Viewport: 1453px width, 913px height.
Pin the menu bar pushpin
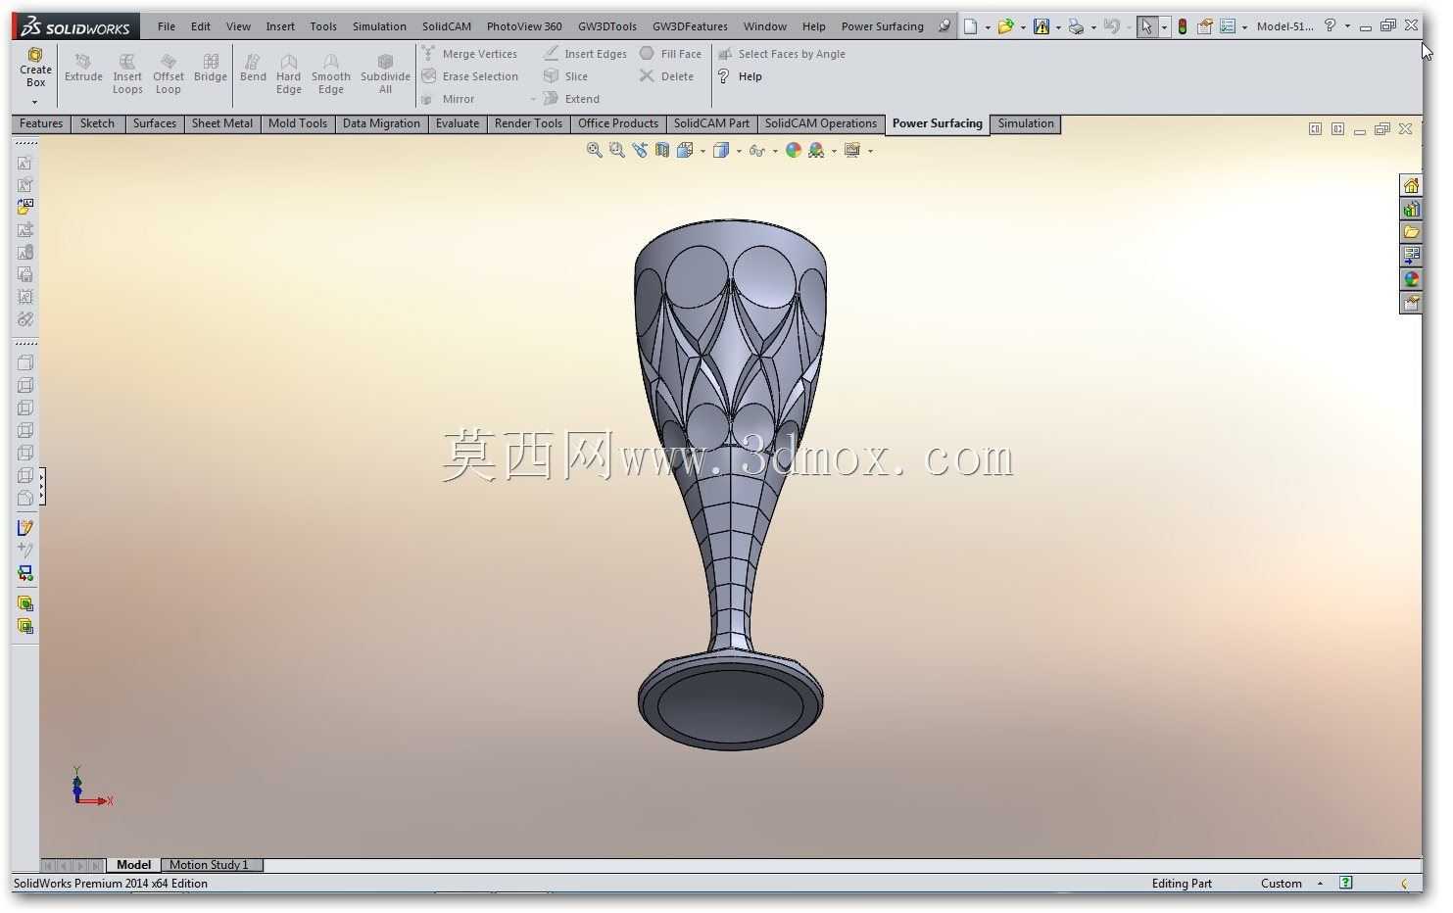point(944,26)
